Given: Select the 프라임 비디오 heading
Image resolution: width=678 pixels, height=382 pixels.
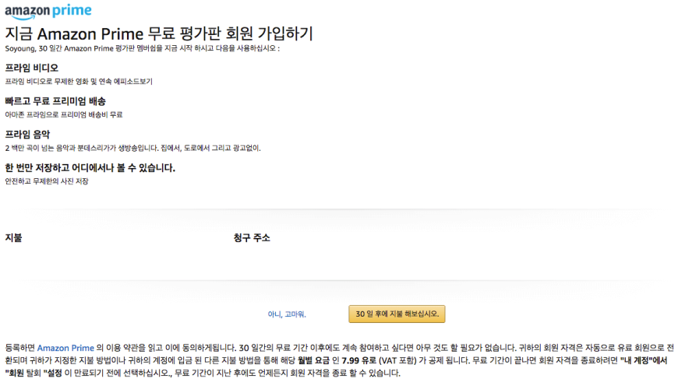Looking at the screenshot, I should [x=32, y=68].
